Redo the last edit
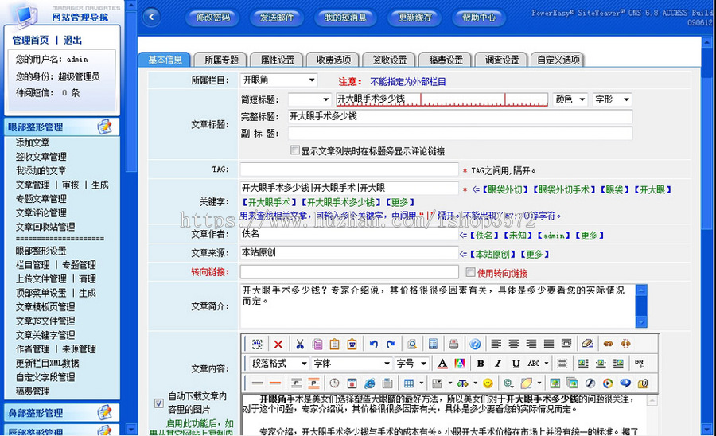This screenshot has width=716, height=436. point(391,345)
